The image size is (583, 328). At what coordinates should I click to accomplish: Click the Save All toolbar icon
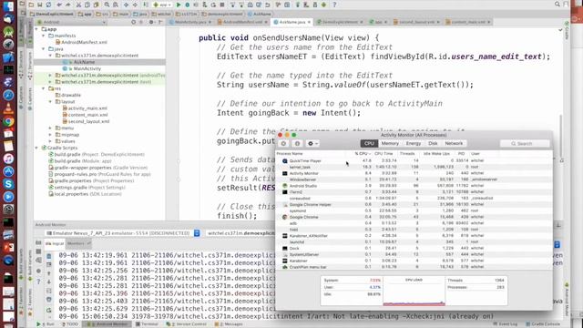(40, 5)
